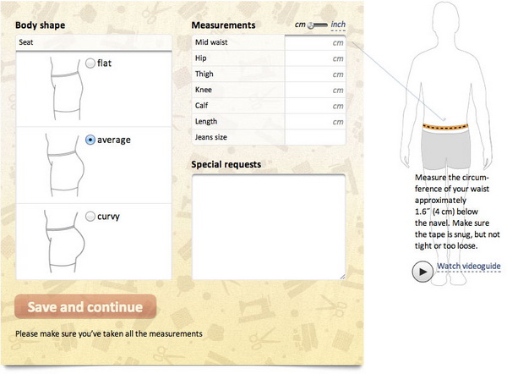Viewport: 507px width, 374px height.
Task: Select the flat seat shape option
Action: [90, 62]
